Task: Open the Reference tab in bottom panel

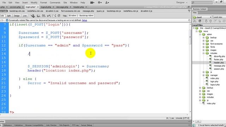Action: tap(7, 125)
